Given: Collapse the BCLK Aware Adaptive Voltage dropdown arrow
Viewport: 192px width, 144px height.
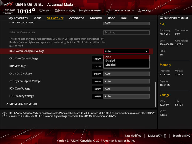Looking at the screenshot, I should pyautogui.click(x=146, y=51).
